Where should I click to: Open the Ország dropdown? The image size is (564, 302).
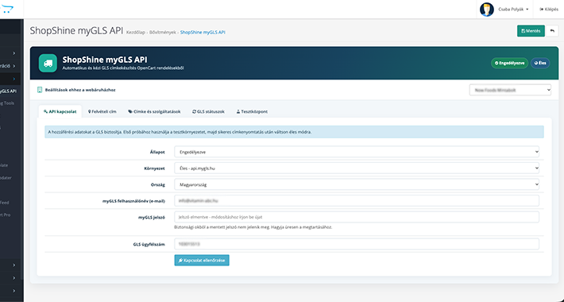(357, 184)
